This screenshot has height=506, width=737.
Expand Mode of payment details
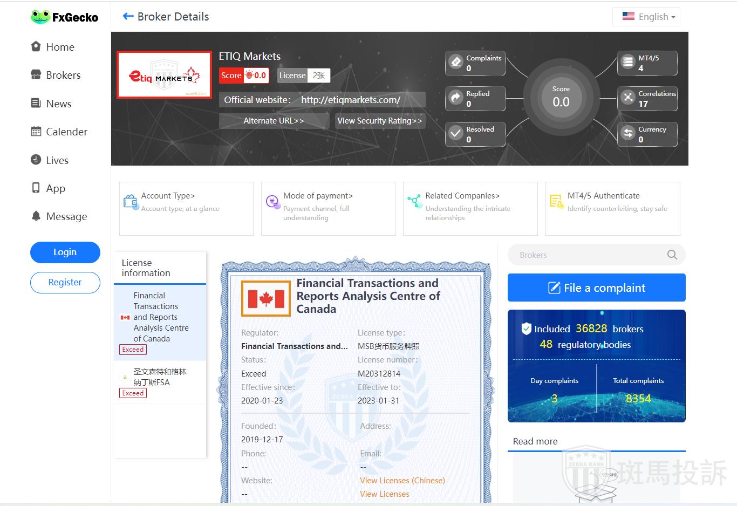pyautogui.click(x=318, y=196)
